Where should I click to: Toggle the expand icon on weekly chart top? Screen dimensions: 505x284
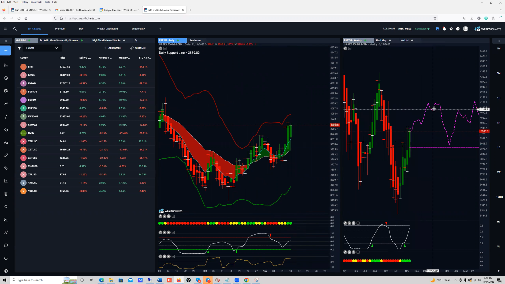pyautogui.click(x=345, y=48)
